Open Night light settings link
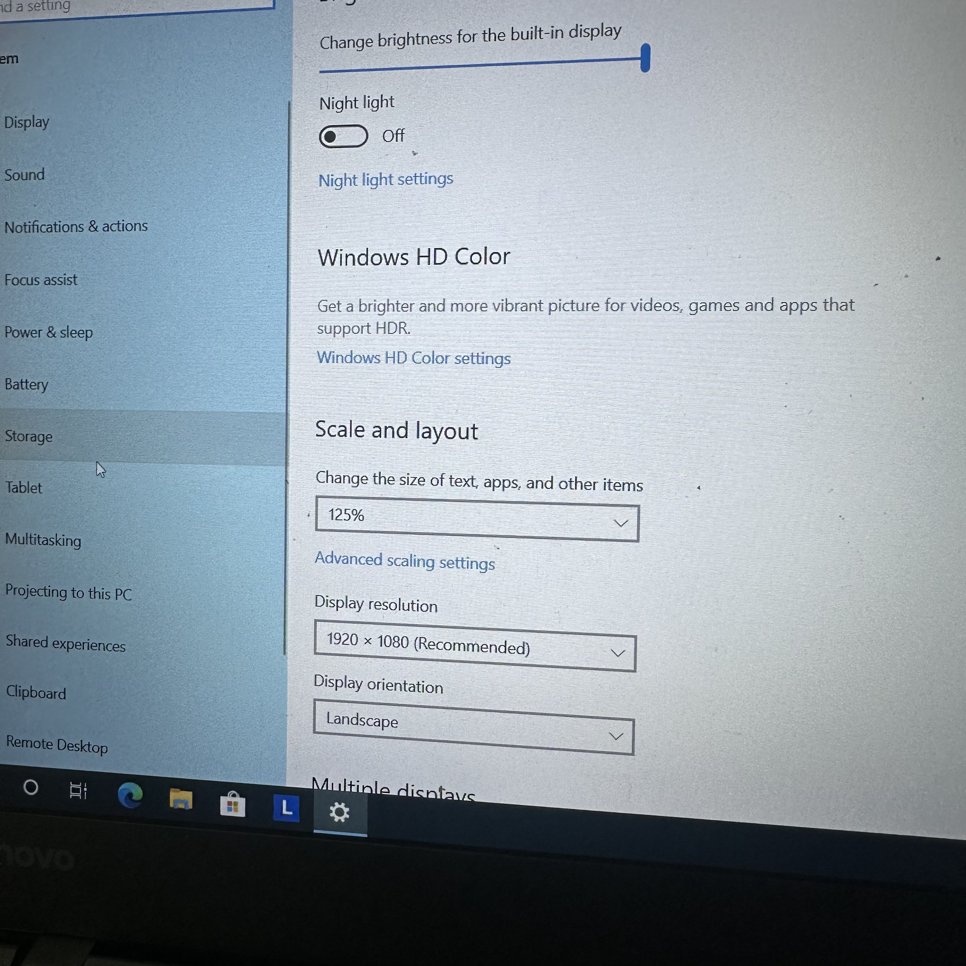 pos(386,179)
